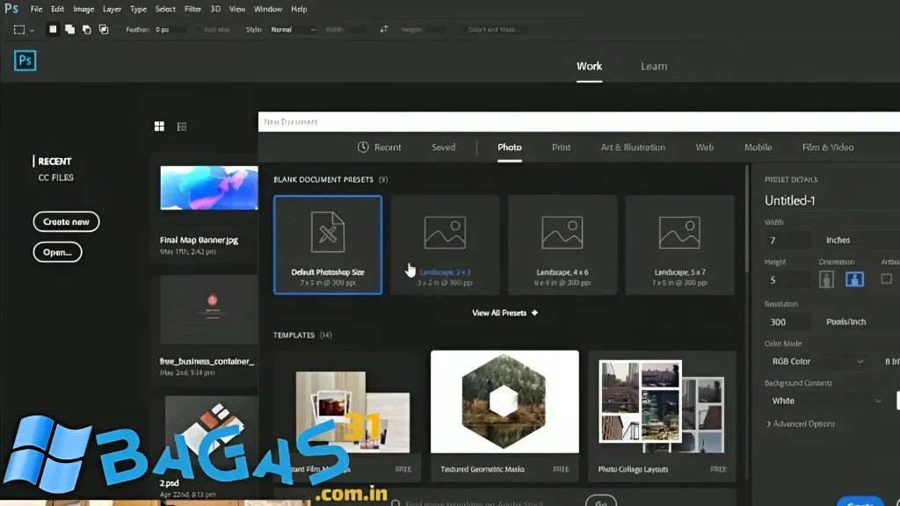Switch to Saved presets tab
Screen dimensions: 900x506
point(443,147)
